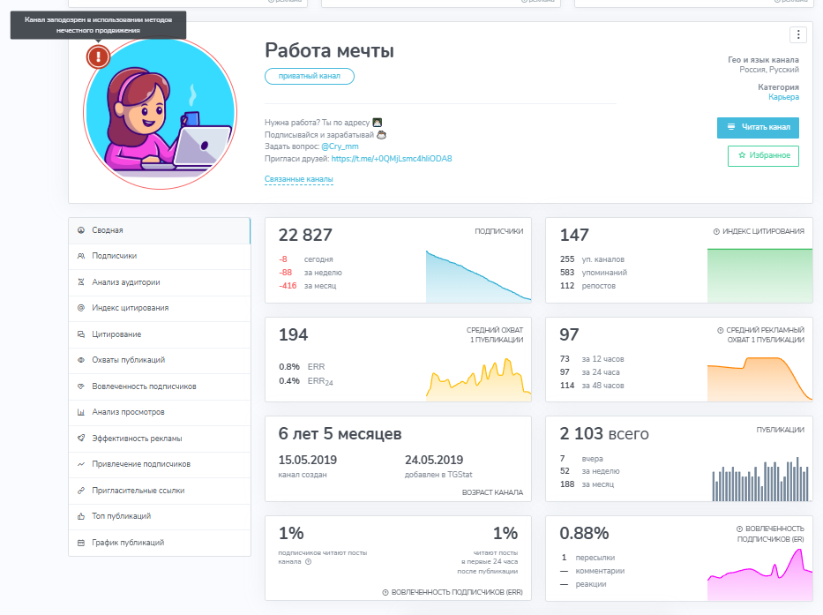
Task: Click the info tooltip beside Средний рекламный охват
Action: (x=720, y=329)
